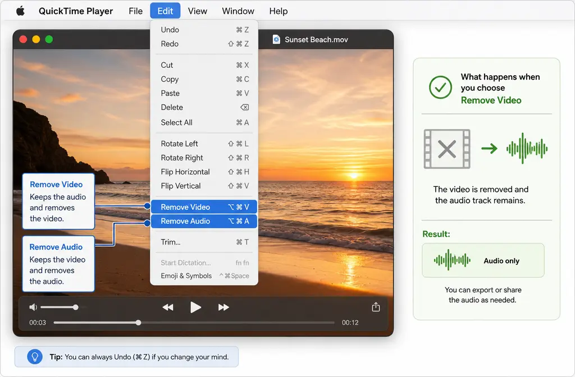575x377 pixels.
Task: Choose Trim… from the Edit menu
Action: 204,242
